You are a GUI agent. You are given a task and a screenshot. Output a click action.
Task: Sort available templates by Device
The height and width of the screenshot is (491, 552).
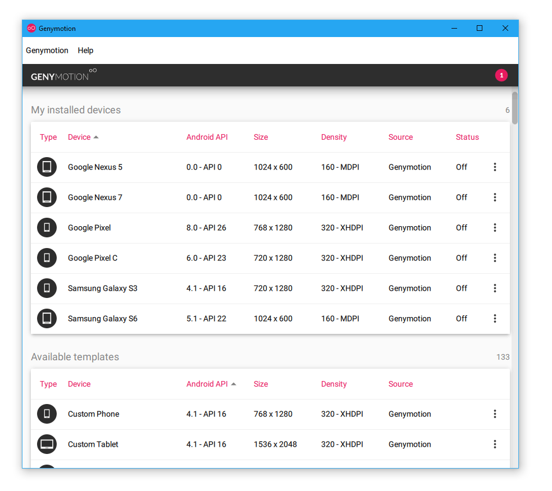tap(79, 384)
